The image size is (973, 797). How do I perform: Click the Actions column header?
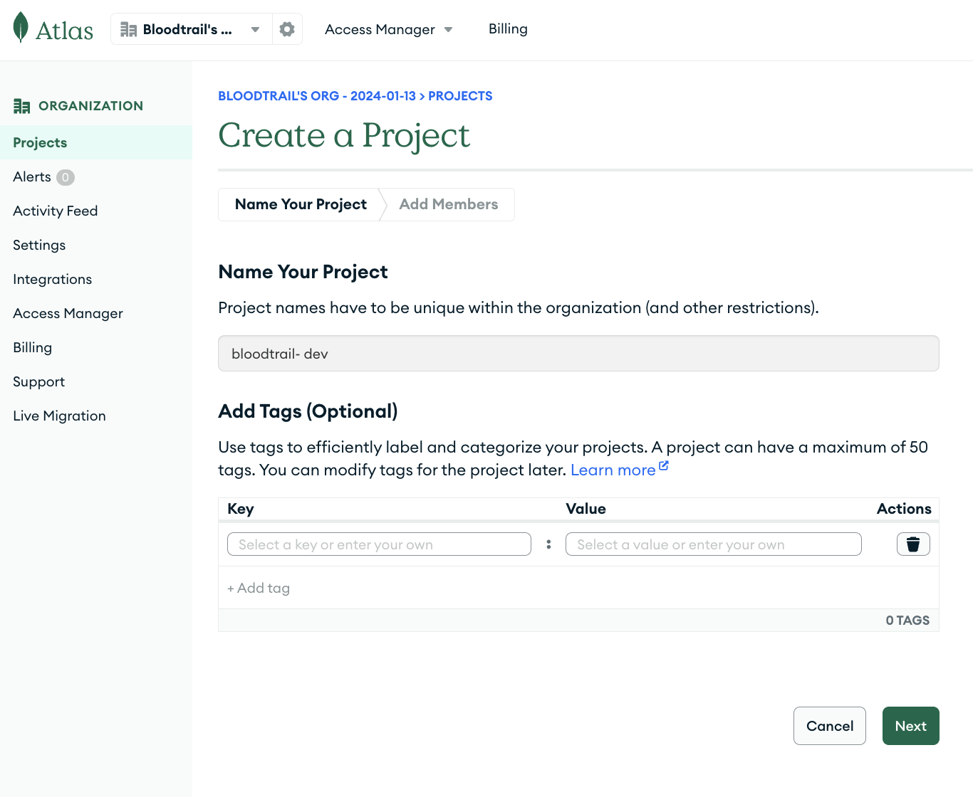click(904, 509)
